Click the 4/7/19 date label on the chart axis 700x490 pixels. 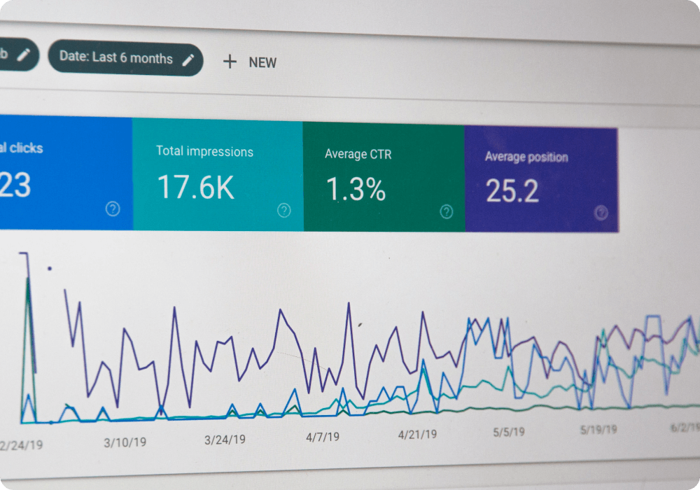click(323, 437)
